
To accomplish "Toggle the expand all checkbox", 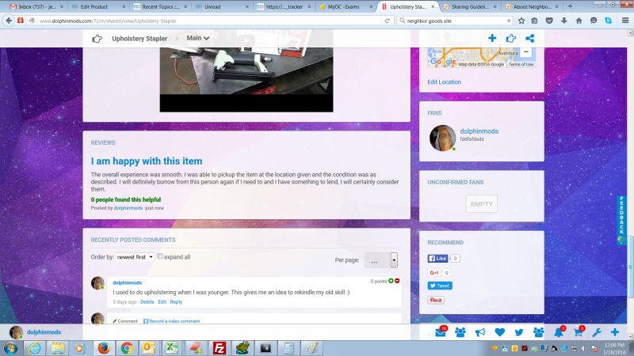I will [x=160, y=256].
